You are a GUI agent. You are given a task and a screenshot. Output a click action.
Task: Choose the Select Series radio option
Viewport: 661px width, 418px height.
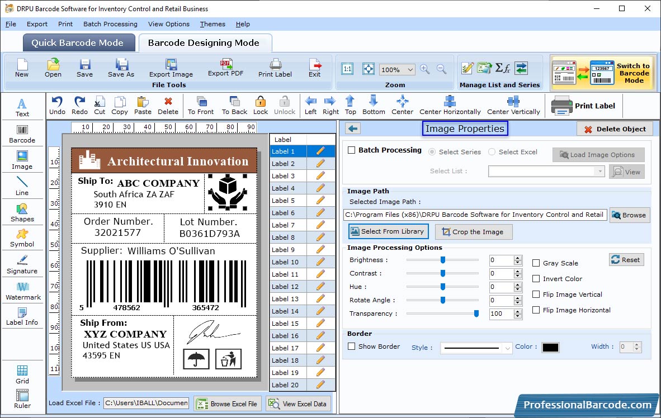coord(432,152)
